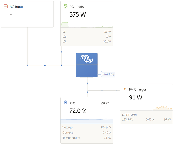
Task: Click the battery icon beside Idle
Action: (65, 102)
